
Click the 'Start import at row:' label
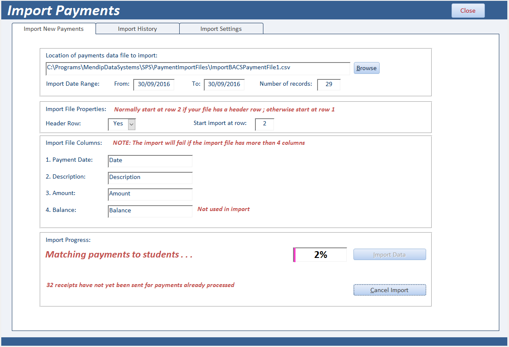coord(220,123)
